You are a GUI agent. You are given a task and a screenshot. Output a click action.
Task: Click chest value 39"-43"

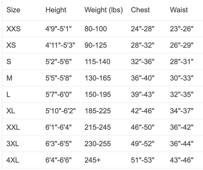(x=143, y=94)
